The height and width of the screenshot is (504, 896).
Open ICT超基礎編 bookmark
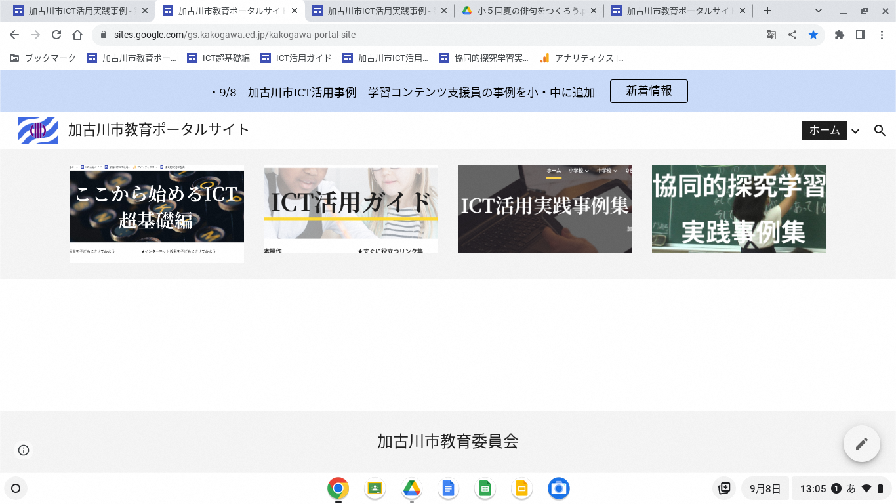point(218,58)
